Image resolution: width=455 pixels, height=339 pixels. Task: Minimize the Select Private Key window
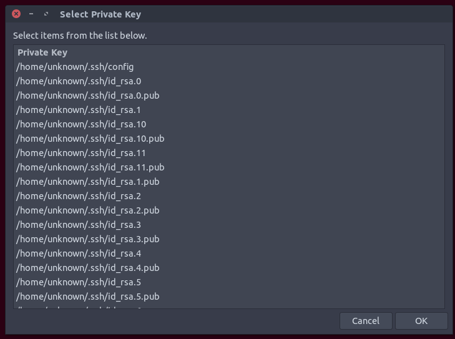(x=31, y=14)
